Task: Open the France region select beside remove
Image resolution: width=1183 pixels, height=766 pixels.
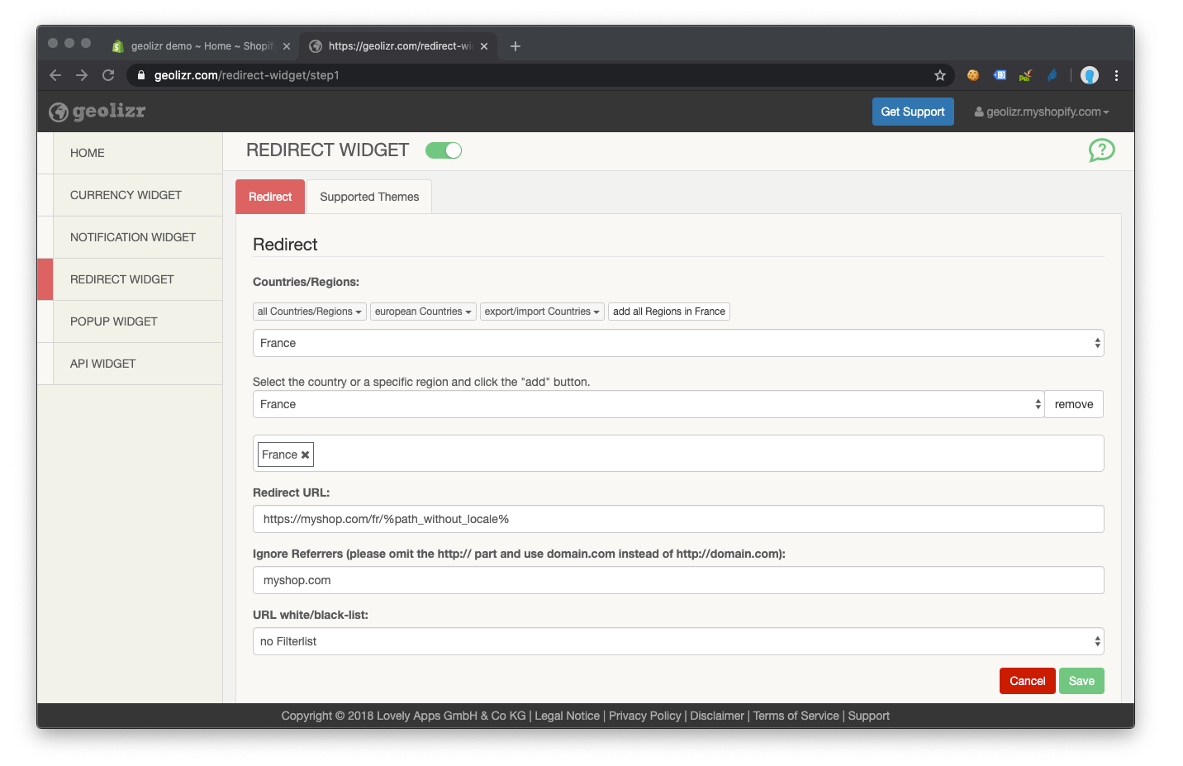Action: tap(649, 404)
